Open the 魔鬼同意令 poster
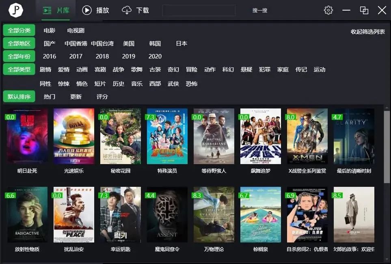Image resolution: width=391 pixels, height=264 pixels. [167, 214]
